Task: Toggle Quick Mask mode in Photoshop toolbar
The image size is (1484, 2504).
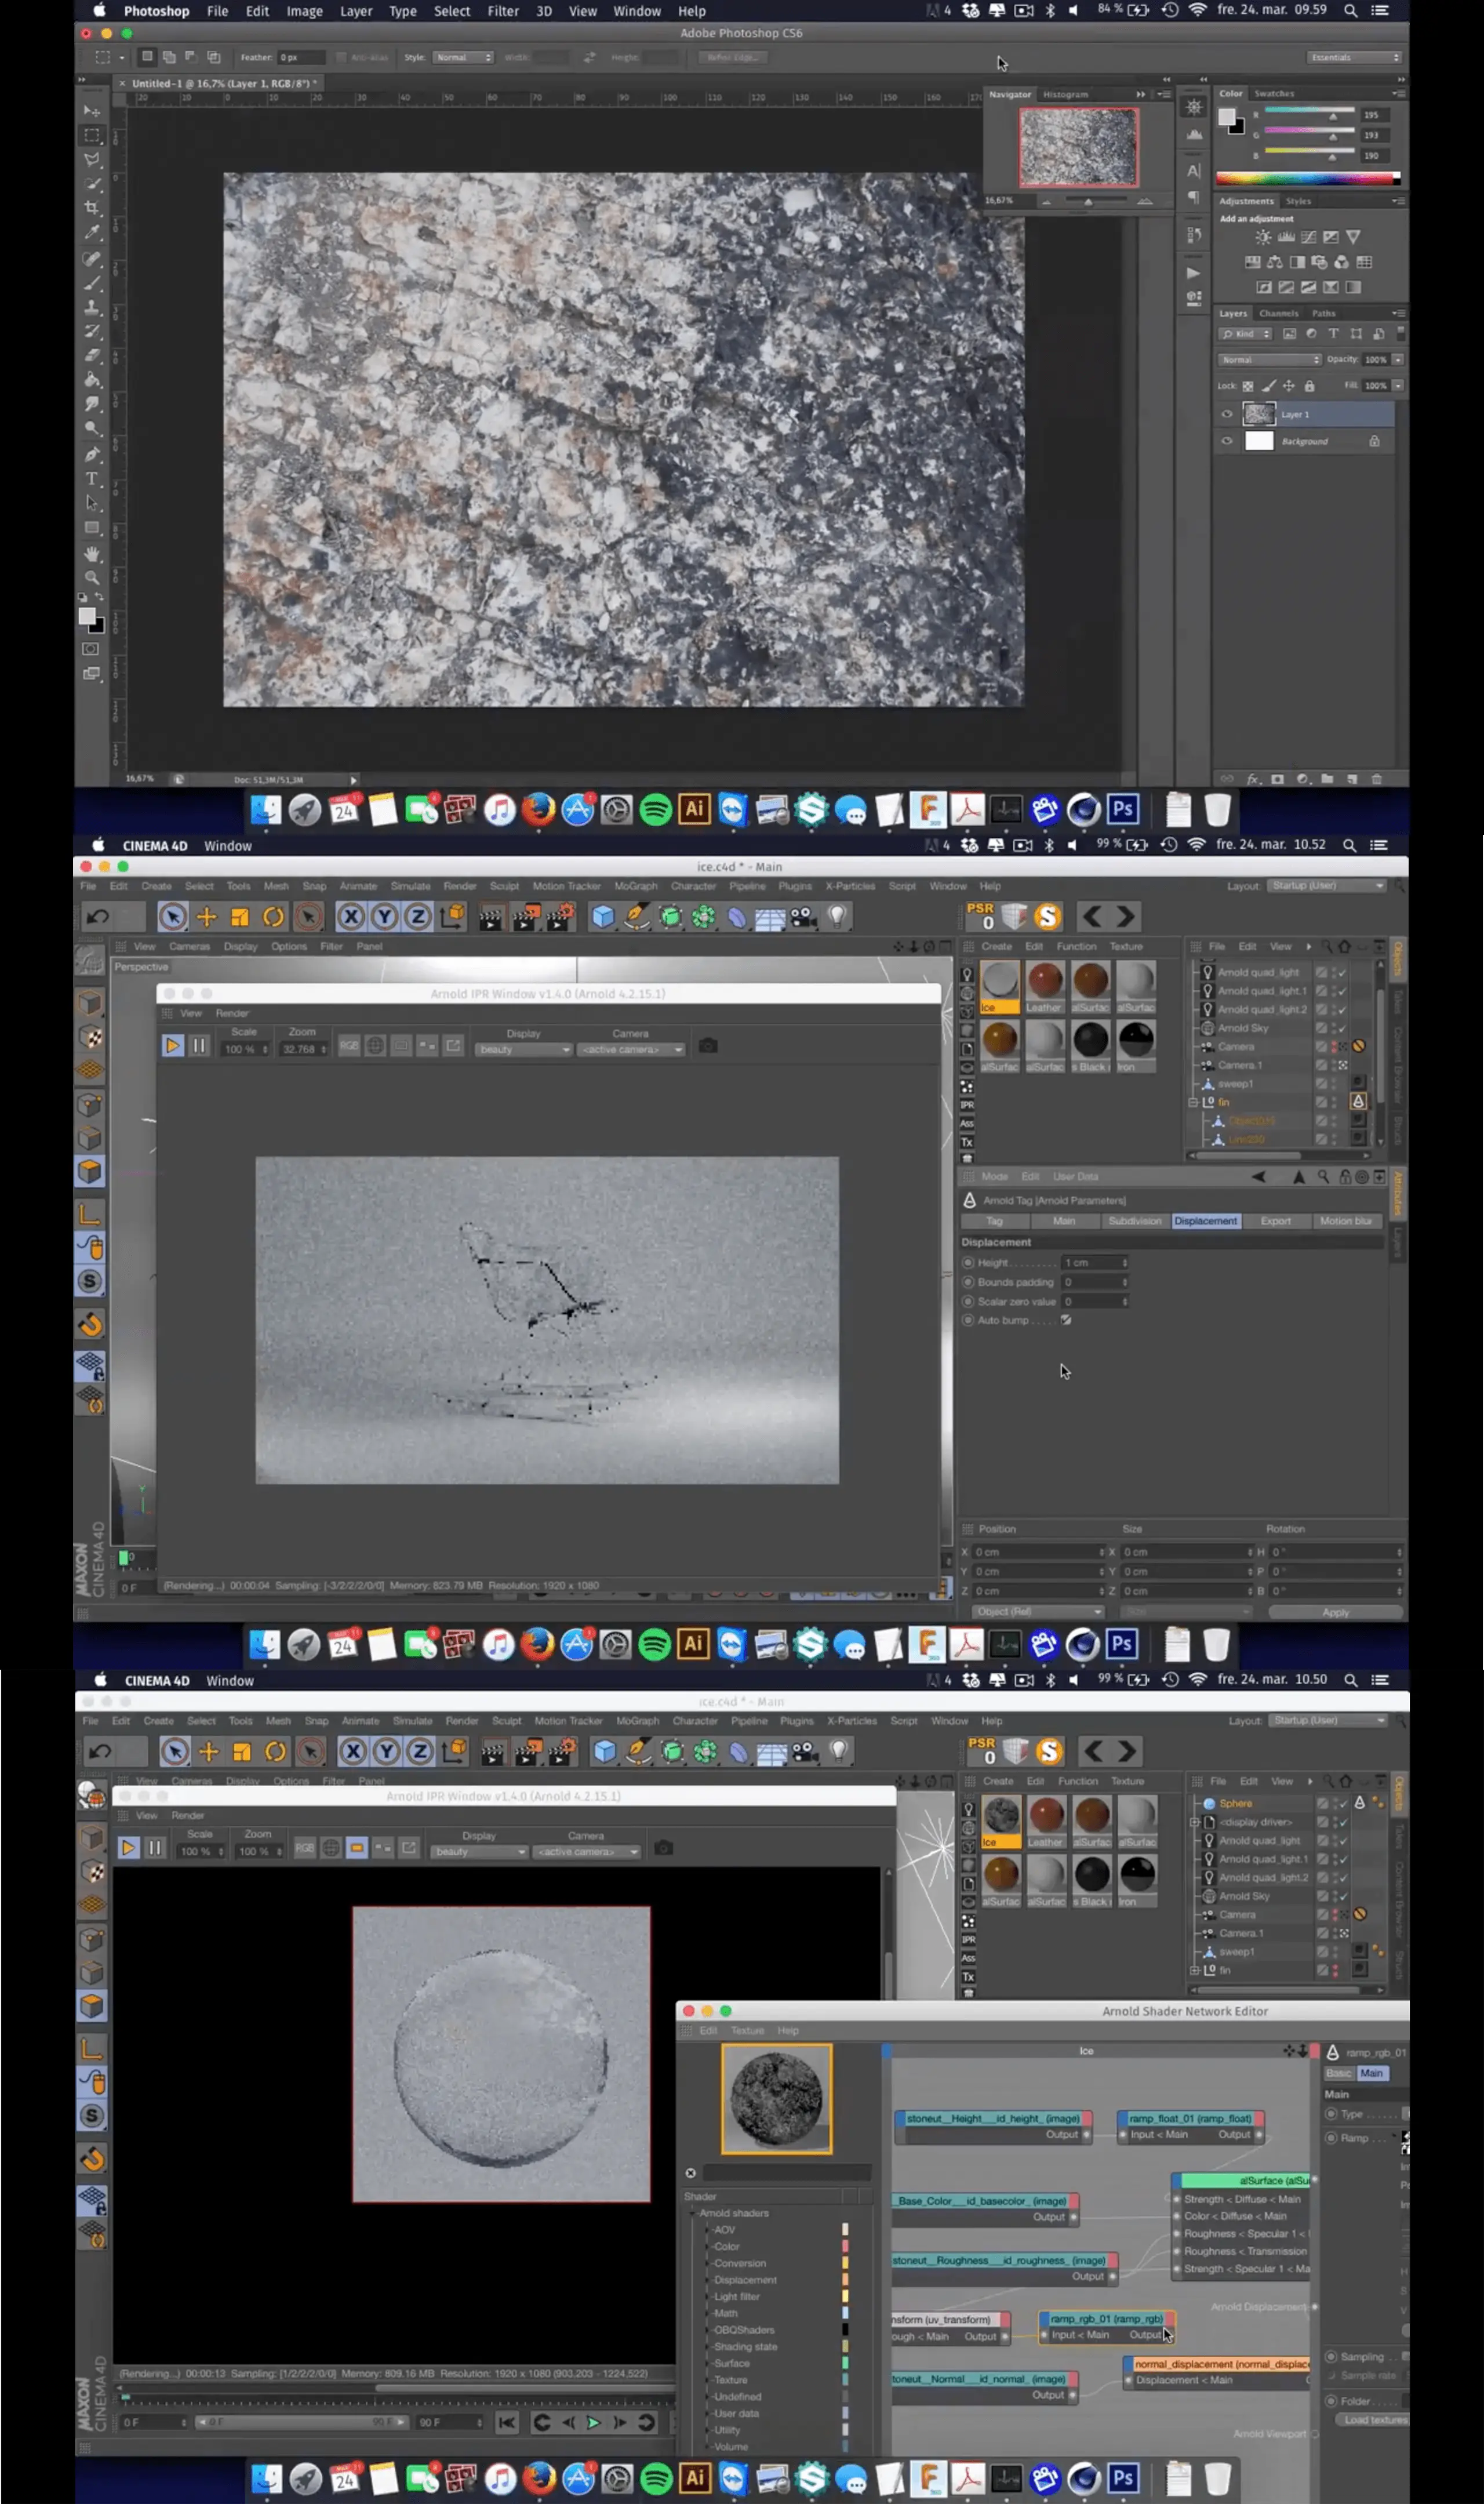Action: 91,649
